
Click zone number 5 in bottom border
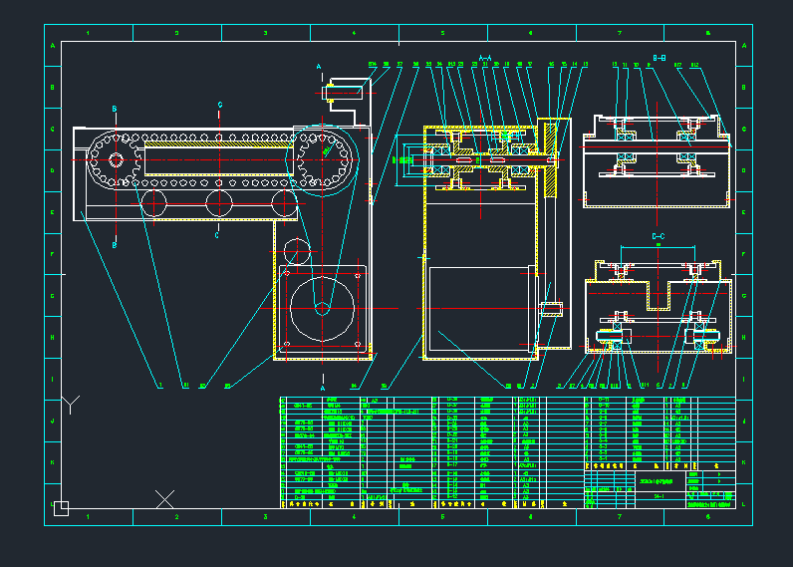(x=442, y=517)
